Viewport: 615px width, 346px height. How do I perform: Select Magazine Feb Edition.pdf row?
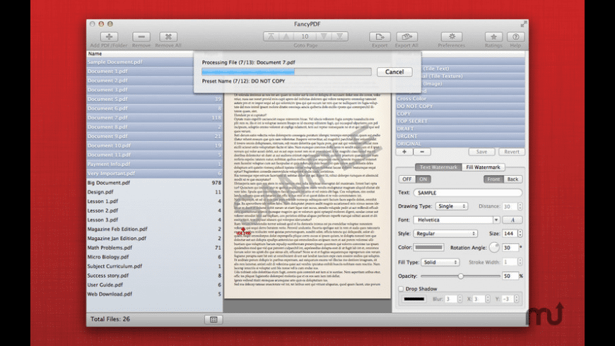click(154, 229)
